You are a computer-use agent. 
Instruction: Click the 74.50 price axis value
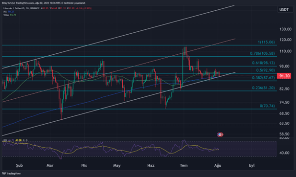[284, 102]
